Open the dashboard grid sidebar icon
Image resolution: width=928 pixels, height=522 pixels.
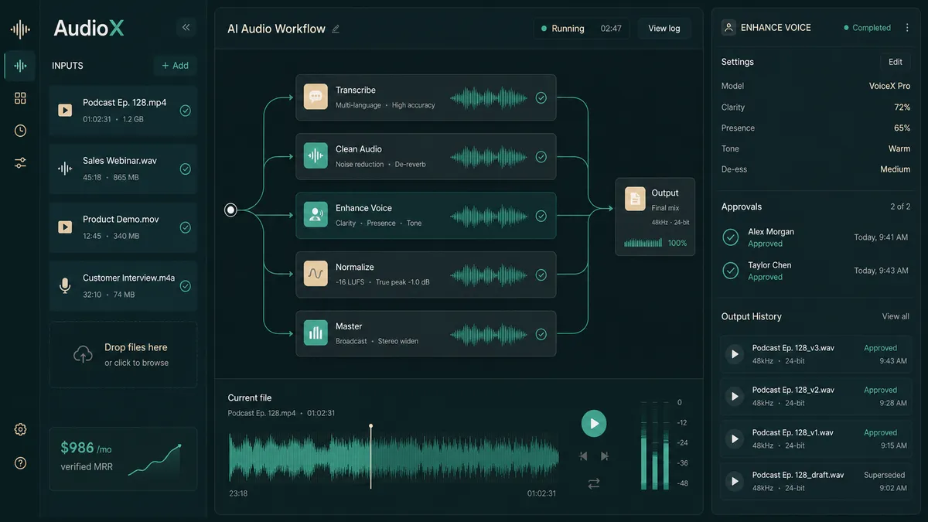click(x=20, y=98)
